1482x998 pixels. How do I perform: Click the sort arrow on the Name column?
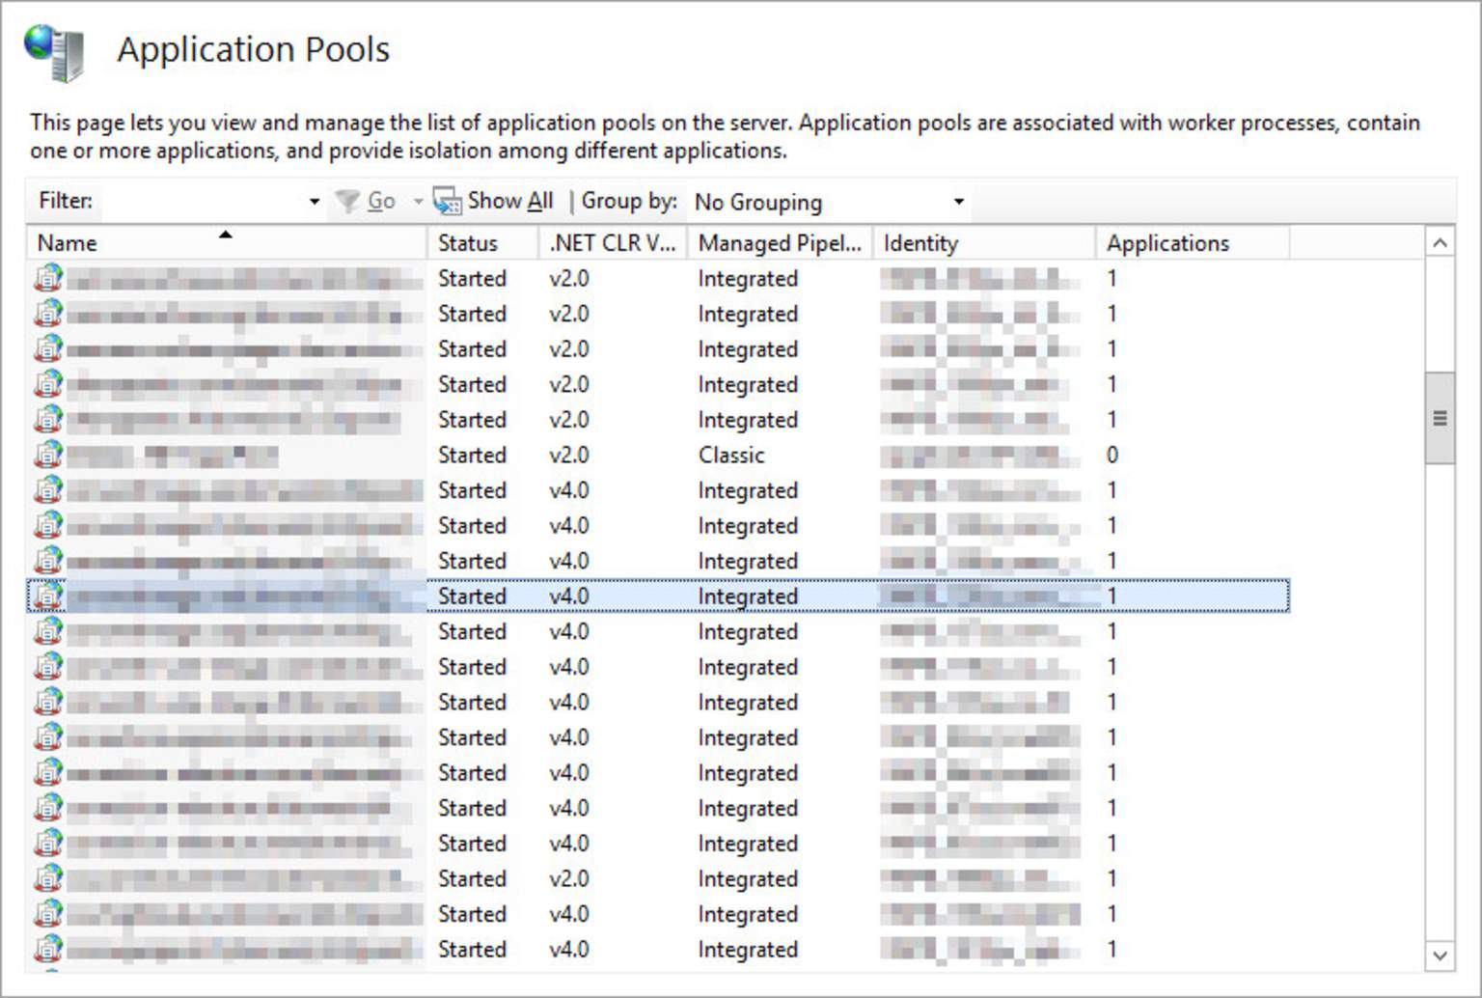(226, 235)
